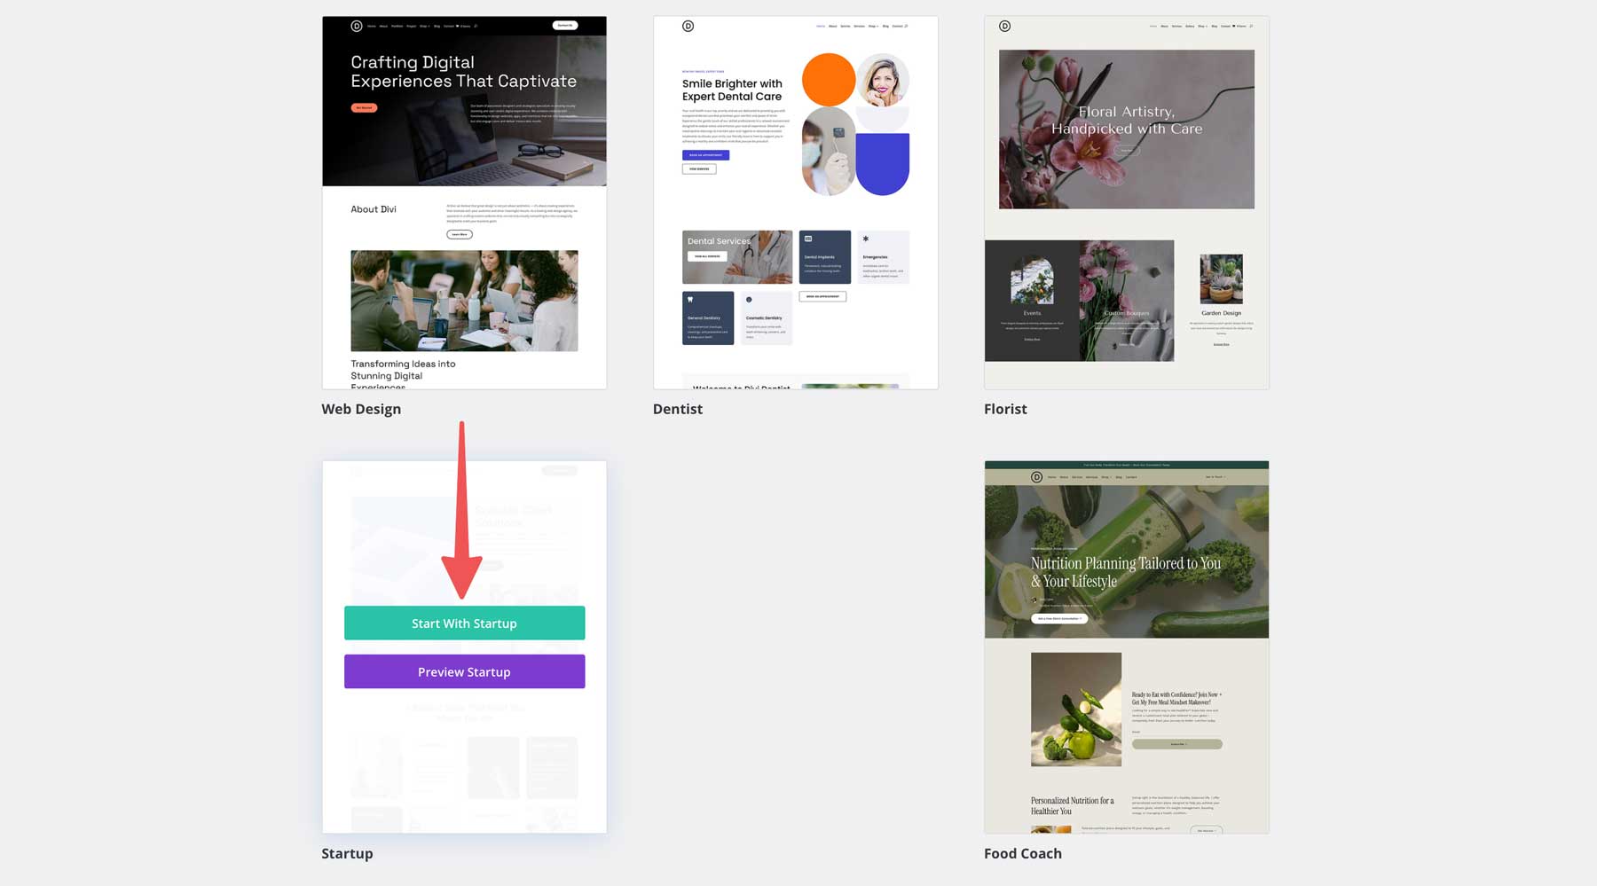Click the implant icon on the Dental Implants card

pos(807,239)
